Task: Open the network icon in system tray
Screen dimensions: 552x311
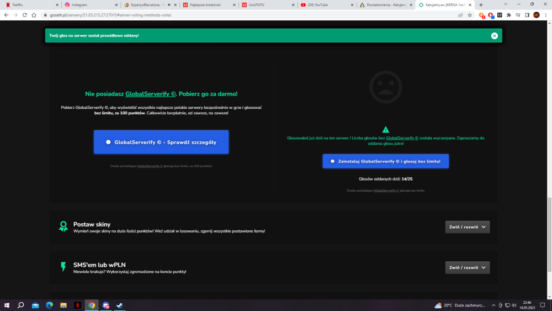Action: pos(507,305)
